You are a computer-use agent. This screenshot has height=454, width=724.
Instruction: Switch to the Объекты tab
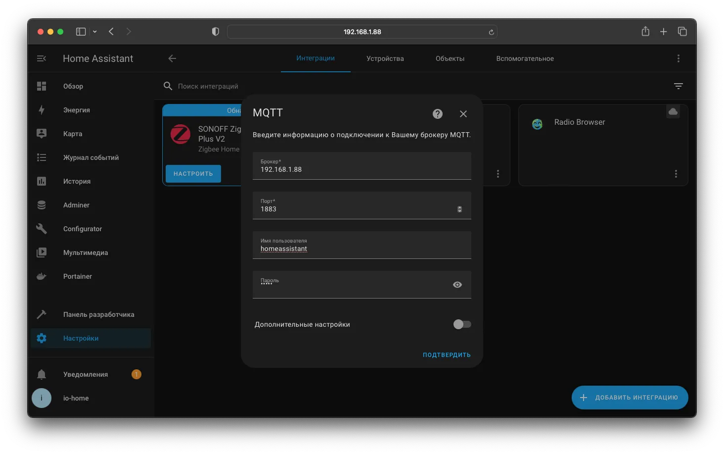pyautogui.click(x=450, y=58)
